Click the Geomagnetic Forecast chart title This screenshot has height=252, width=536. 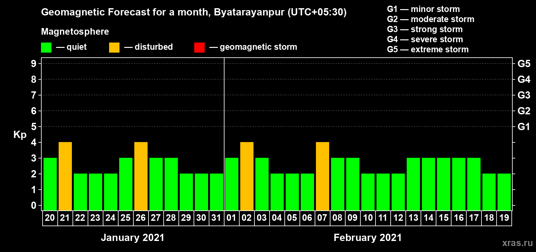click(194, 12)
